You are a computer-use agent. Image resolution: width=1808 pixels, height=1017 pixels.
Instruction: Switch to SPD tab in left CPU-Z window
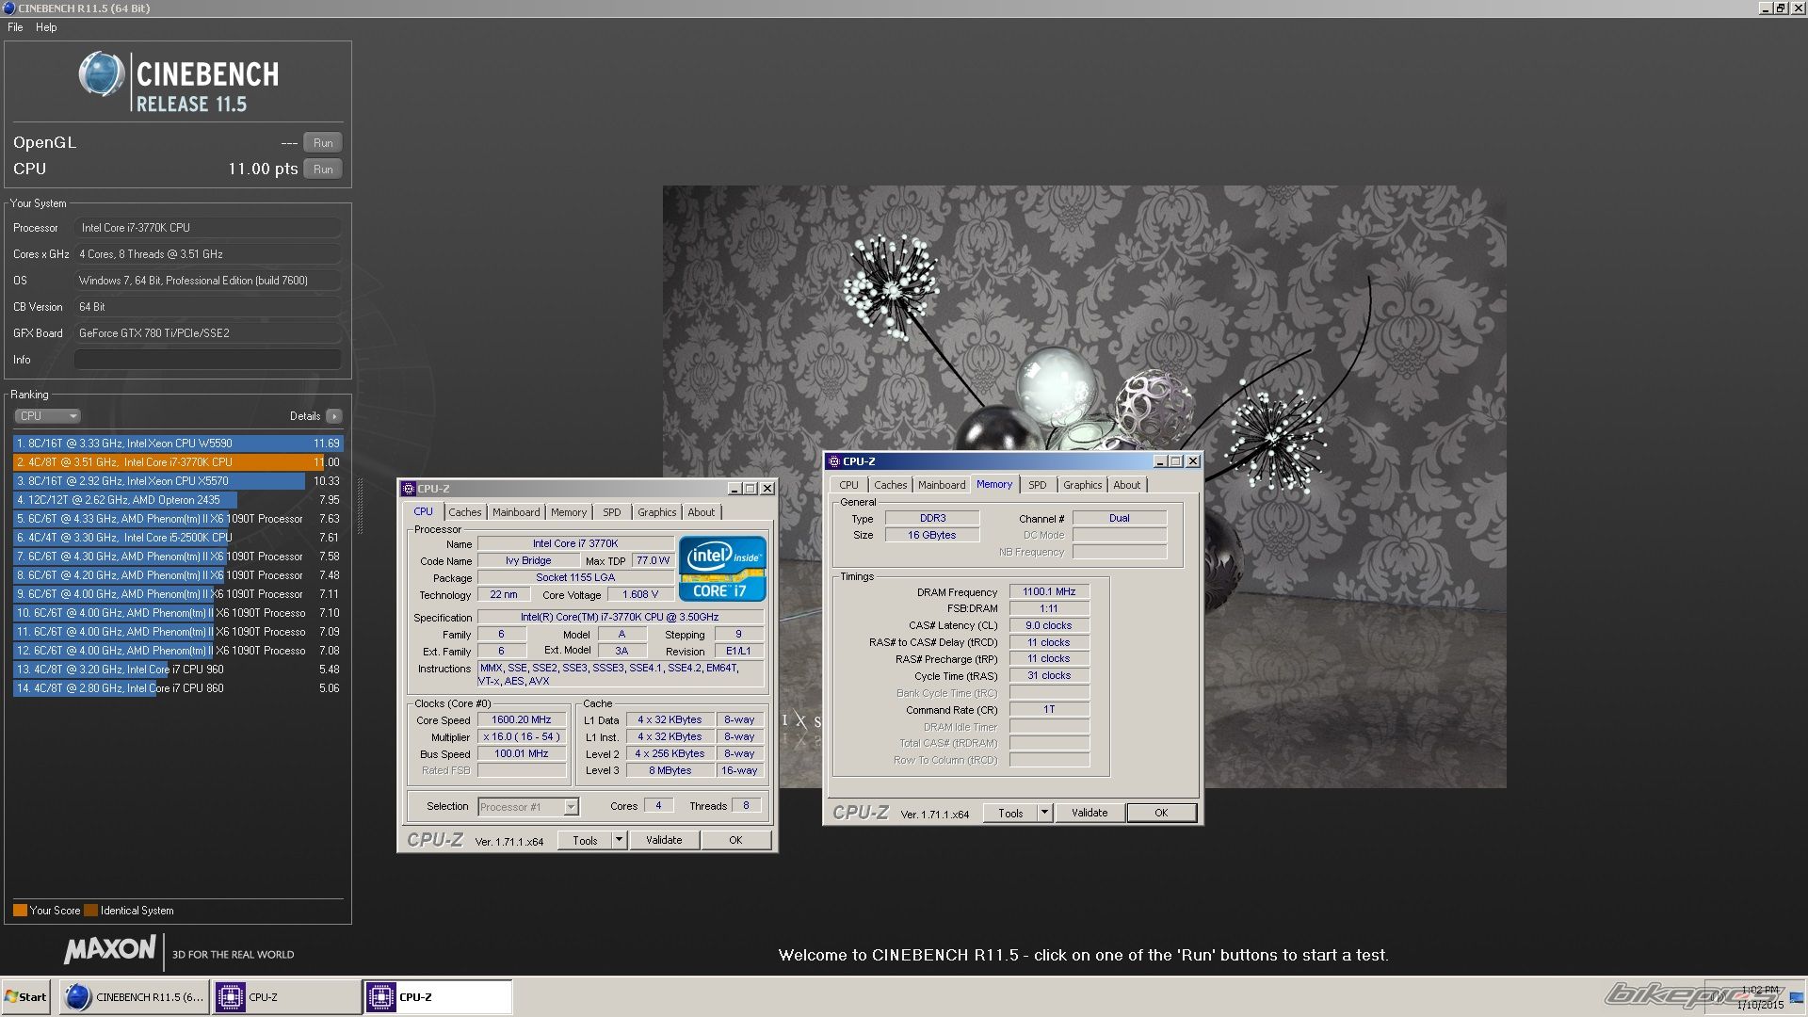click(612, 512)
